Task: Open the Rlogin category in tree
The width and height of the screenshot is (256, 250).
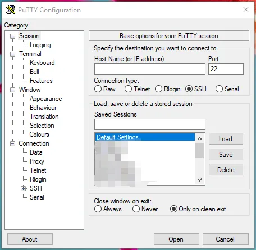Action: 38,179
